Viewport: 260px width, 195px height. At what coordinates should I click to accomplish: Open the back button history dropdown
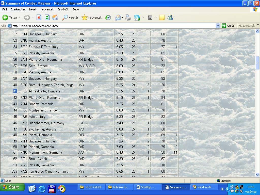[x=20, y=18]
